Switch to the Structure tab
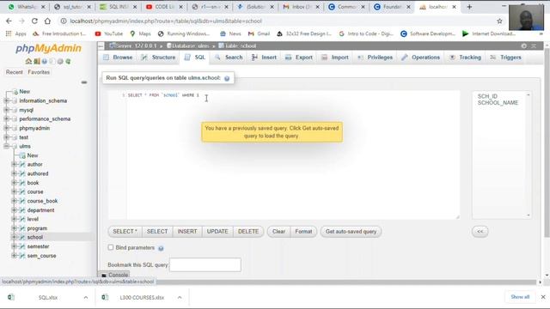550x309 pixels. (158, 58)
